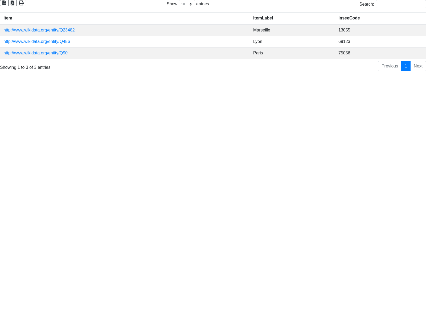Go to the Previous page
Viewport: 426px width, 320px height.
(390, 66)
